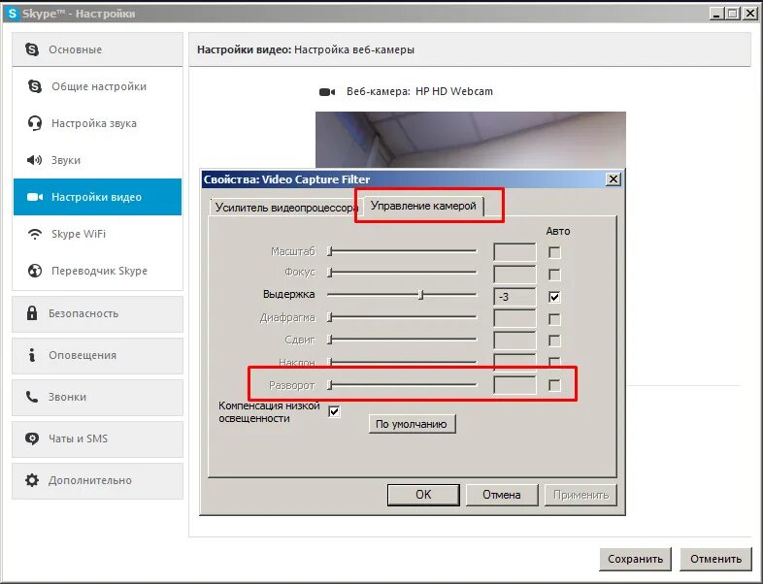Click the Диафрагма slider handle
763x584 pixels.
[330, 317]
